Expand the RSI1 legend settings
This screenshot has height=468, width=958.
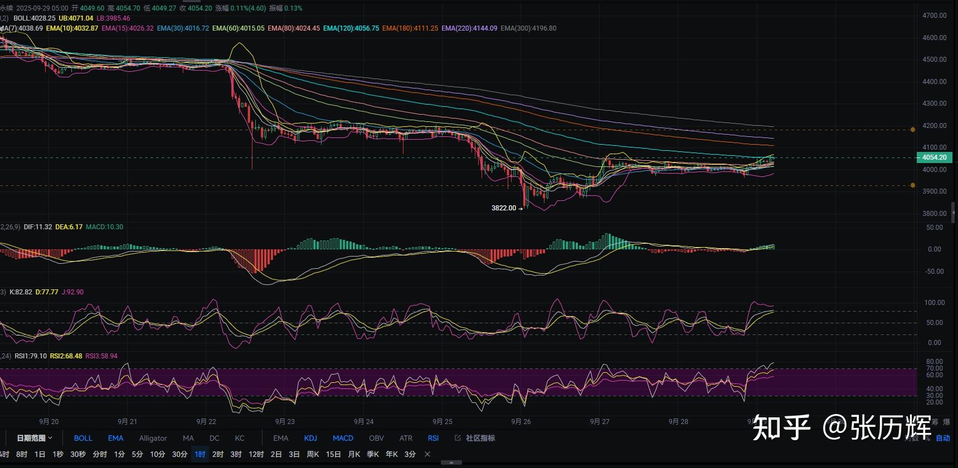[x=31, y=356]
